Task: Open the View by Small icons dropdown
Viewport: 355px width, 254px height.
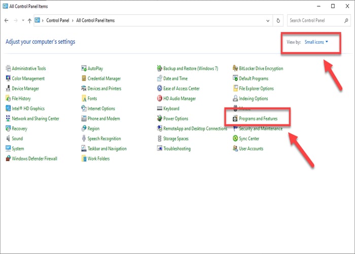Action: 316,42
